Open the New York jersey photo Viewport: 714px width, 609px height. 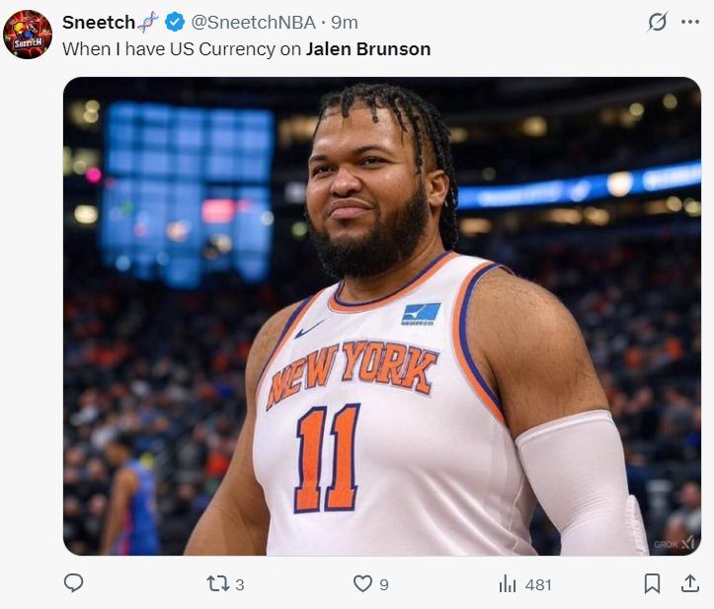[x=381, y=316]
